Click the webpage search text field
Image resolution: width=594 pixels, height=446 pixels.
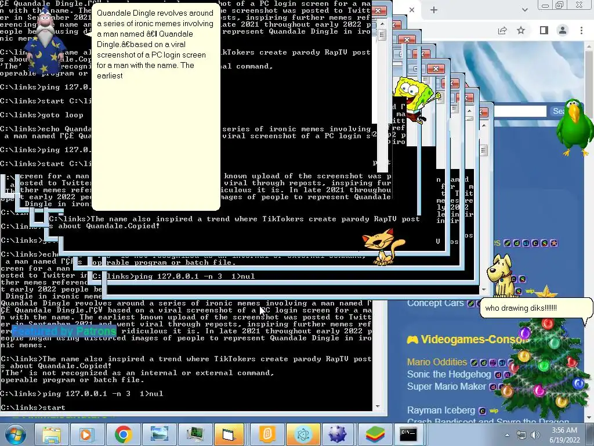coord(520,111)
